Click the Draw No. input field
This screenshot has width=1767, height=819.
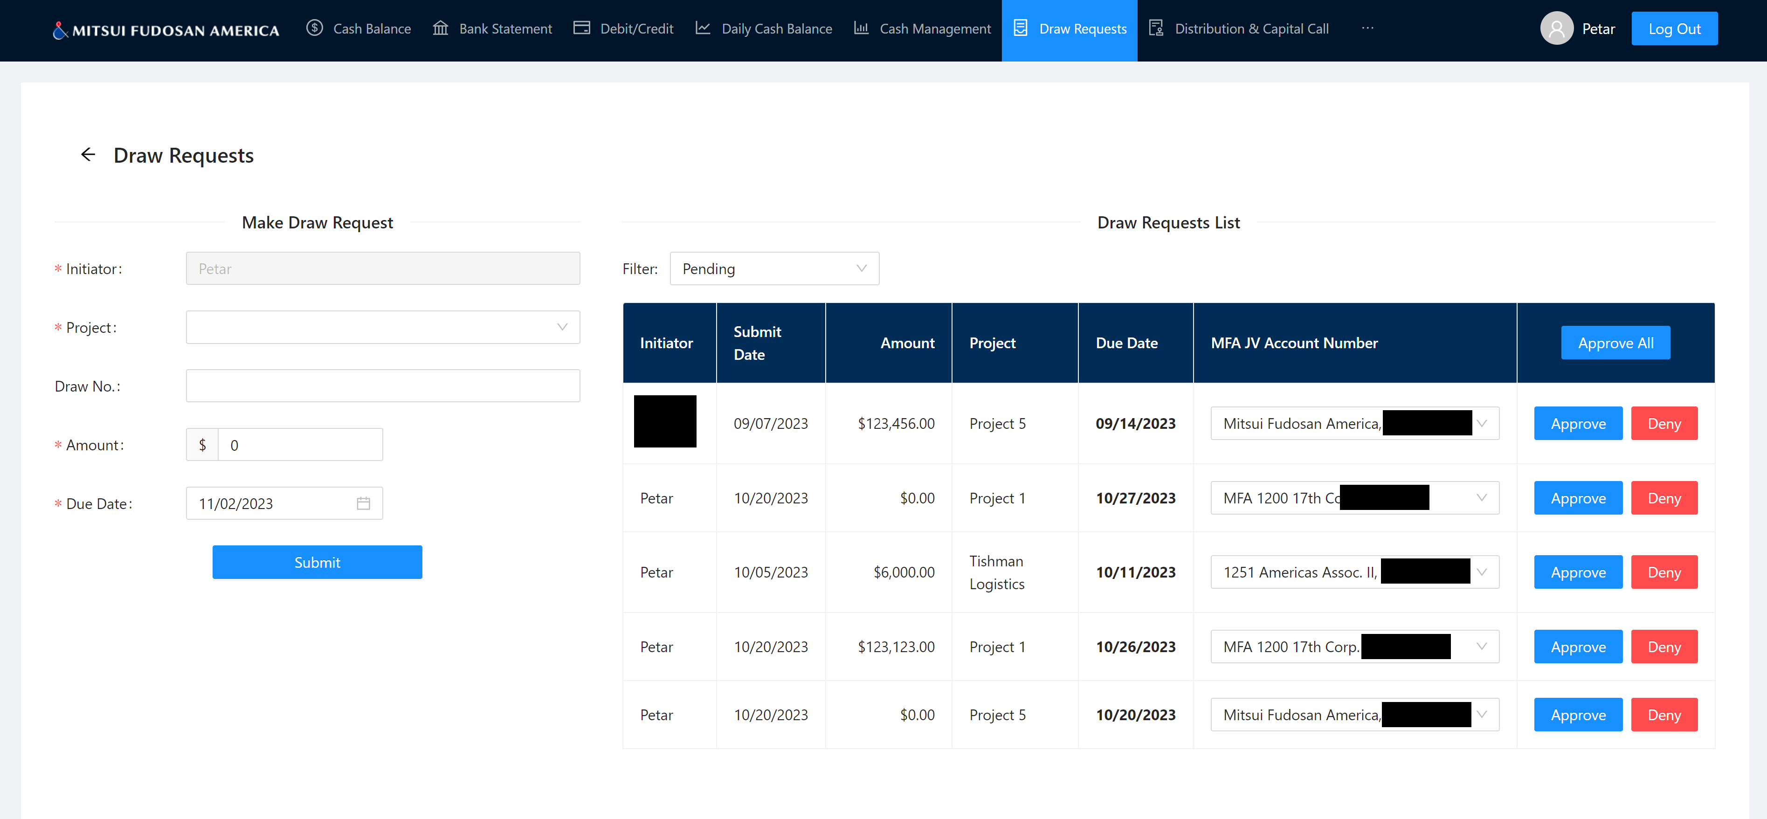tap(383, 386)
